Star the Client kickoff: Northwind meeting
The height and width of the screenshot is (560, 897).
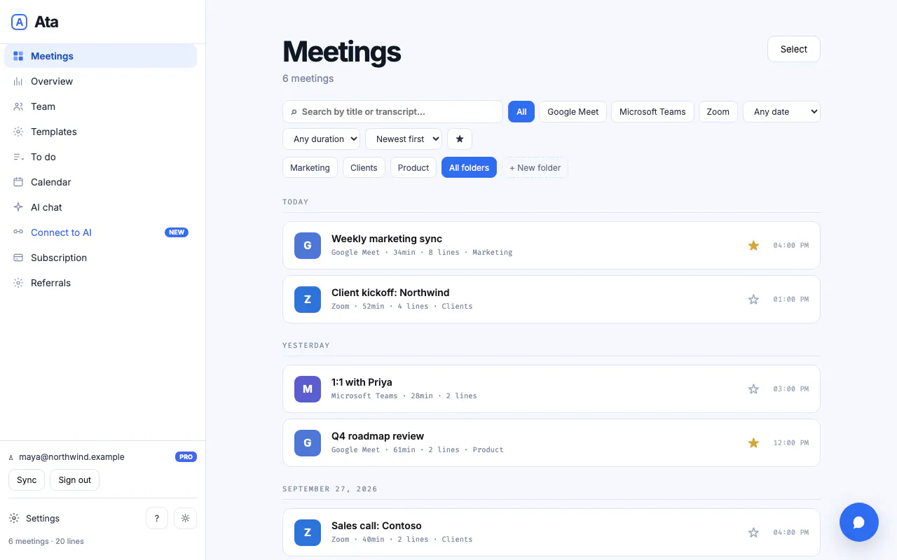click(x=753, y=299)
